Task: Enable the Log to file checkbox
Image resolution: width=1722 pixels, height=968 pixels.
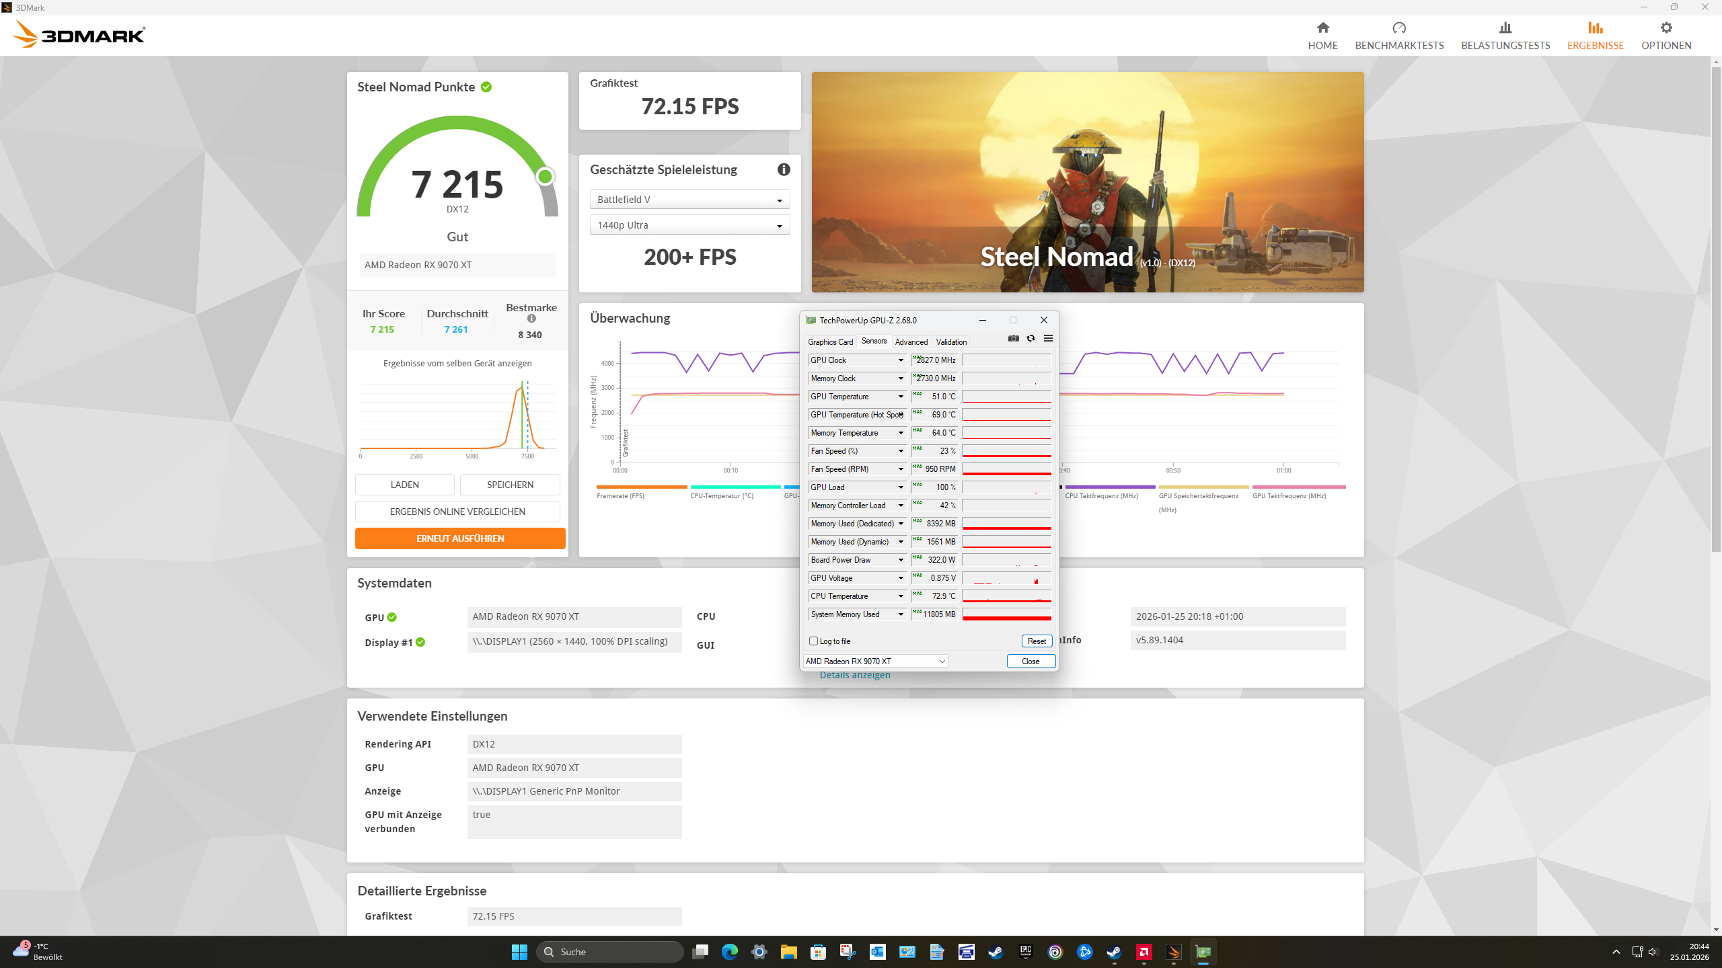Action: point(814,641)
